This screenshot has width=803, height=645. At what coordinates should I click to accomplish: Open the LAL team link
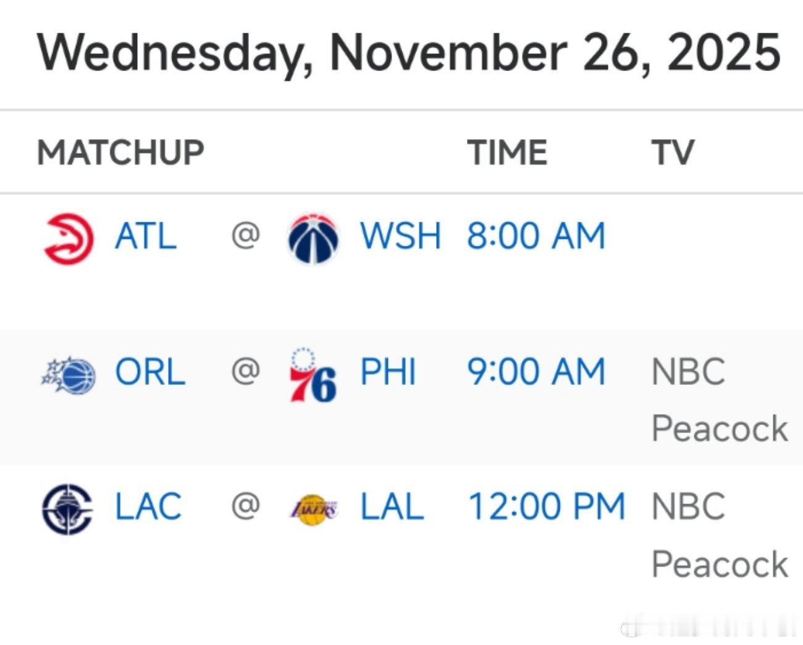[x=392, y=507]
